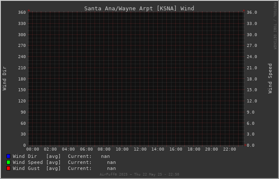Viewport: 279px width, 179px height.
Task: Click the vertical Wind Dir axis title
Action: 4,78
